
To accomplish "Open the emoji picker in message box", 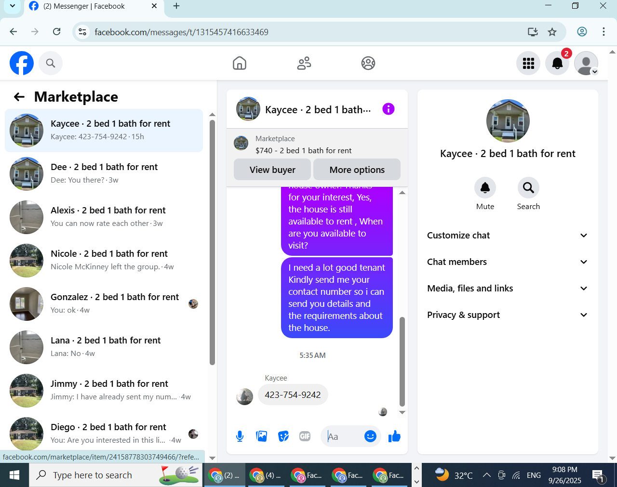I will click(x=370, y=436).
